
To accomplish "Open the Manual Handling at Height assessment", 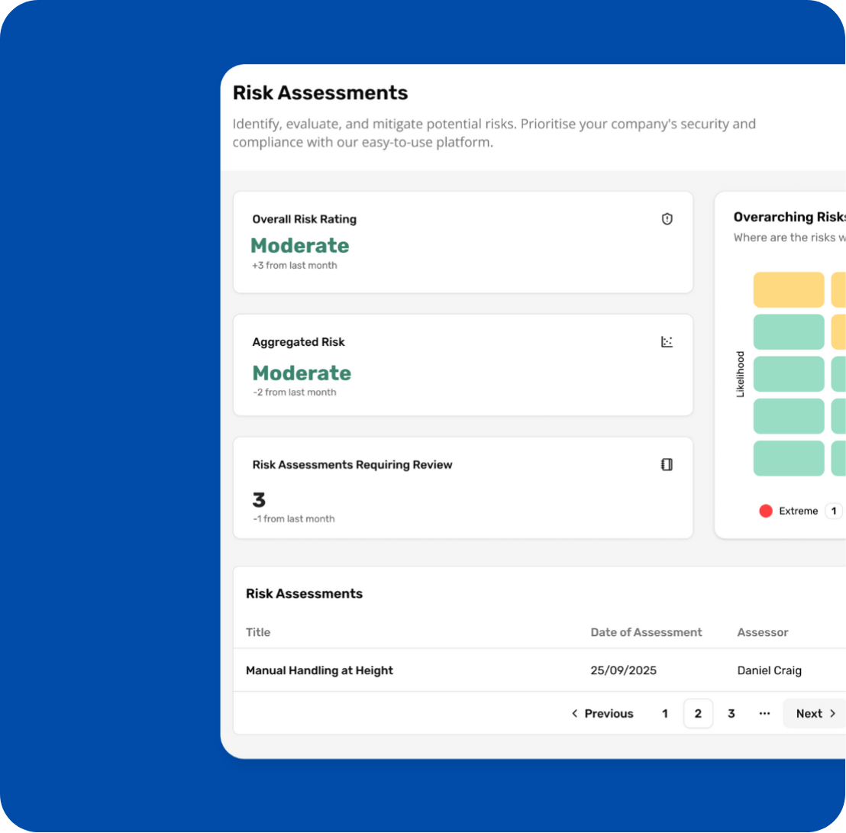I will point(319,670).
